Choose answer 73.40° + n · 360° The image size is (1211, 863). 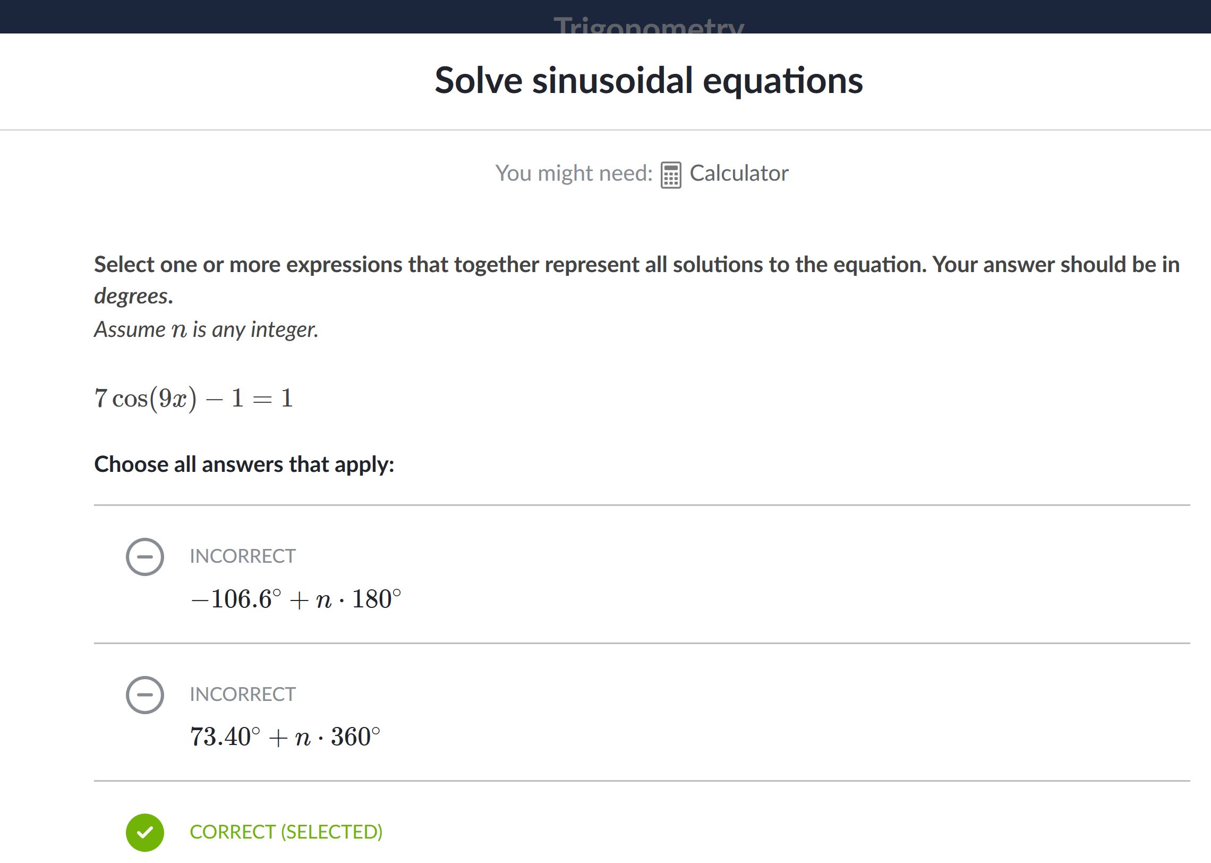pyautogui.click(x=285, y=737)
